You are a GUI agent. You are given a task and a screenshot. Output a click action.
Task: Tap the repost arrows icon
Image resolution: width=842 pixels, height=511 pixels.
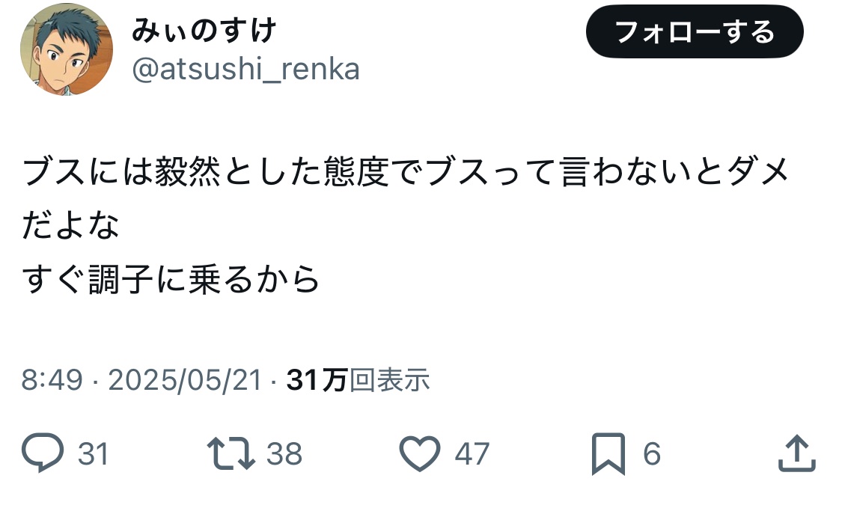pos(230,453)
